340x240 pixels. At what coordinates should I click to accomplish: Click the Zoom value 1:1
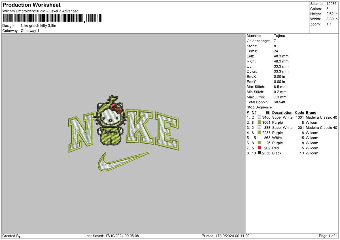(x=329, y=24)
